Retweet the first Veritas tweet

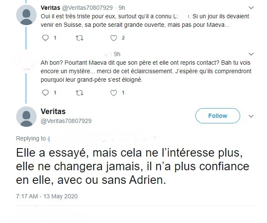pyautogui.click(x=80, y=38)
